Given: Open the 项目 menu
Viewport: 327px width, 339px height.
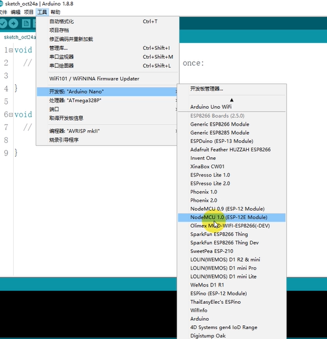Looking at the screenshot, I should (x=28, y=12).
